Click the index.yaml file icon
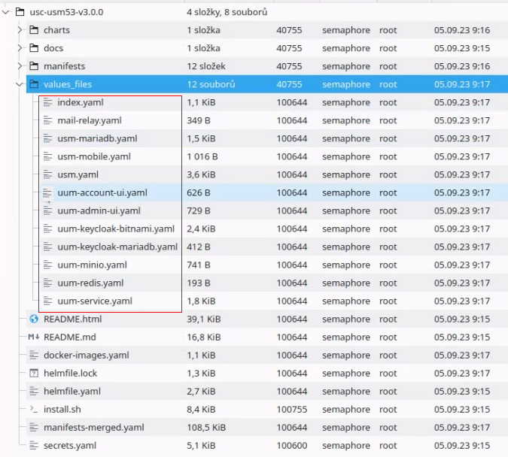Image resolution: width=508 pixels, height=457 pixels. point(47,102)
